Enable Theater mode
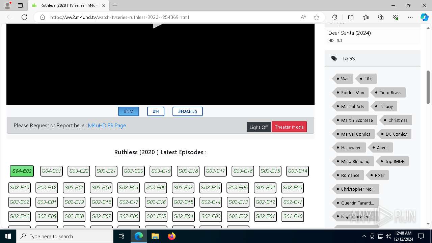This screenshot has height=243, width=432. 289,127
